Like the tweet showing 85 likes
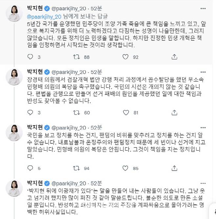The height and width of the screenshot is (219, 216). (x=125, y=169)
